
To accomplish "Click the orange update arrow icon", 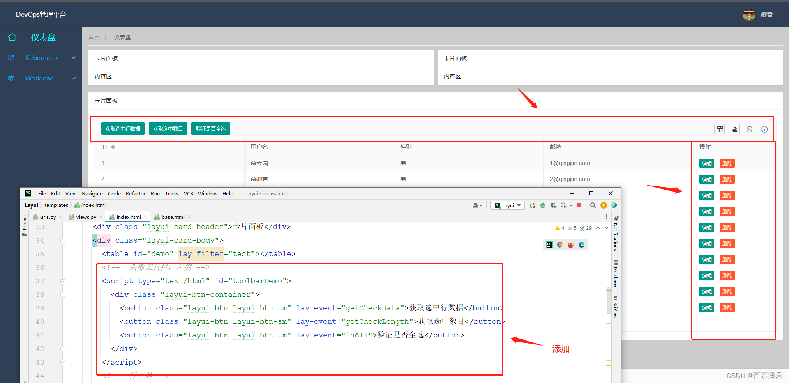I will 604,205.
